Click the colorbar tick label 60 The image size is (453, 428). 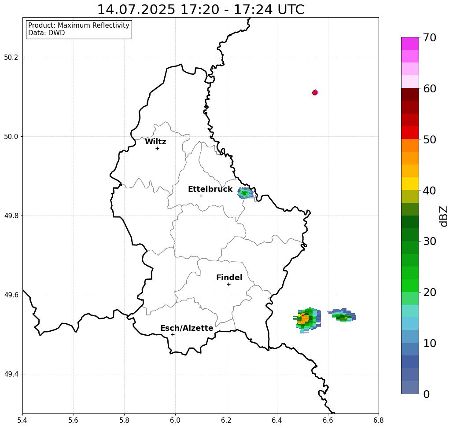(x=430, y=88)
